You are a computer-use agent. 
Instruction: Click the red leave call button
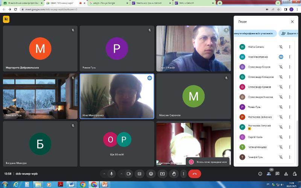[195, 174]
